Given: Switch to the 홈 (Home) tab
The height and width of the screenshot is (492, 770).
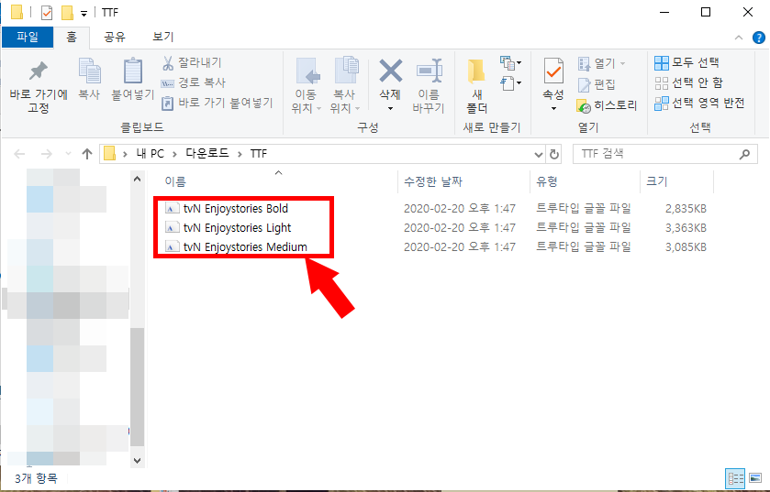Looking at the screenshot, I should 72,38.
